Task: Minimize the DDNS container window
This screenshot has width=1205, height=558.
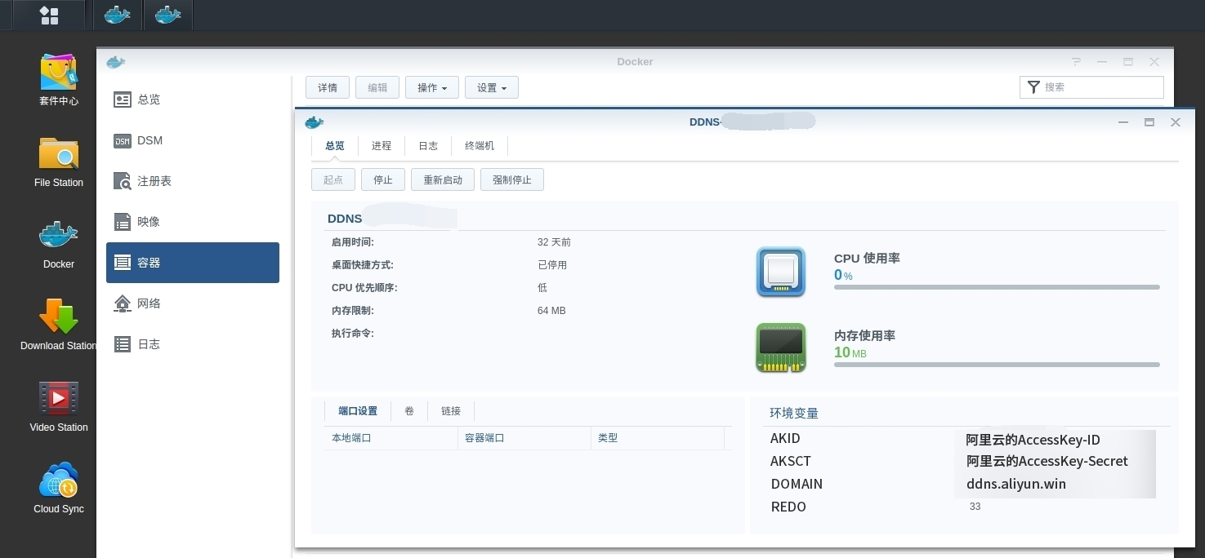Action: click(x=1123, y=122)
